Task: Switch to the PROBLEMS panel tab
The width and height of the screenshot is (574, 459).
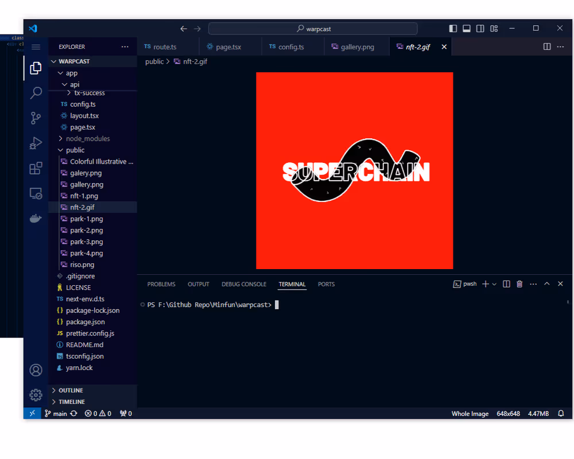Action: point(161,284)
